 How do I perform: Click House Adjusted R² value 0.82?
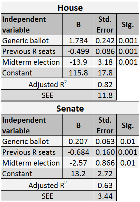coord(105,84)
